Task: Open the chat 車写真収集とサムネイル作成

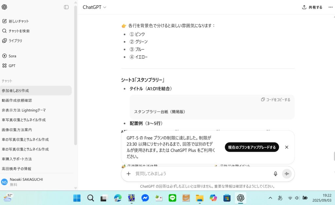Action: point(24,120)
